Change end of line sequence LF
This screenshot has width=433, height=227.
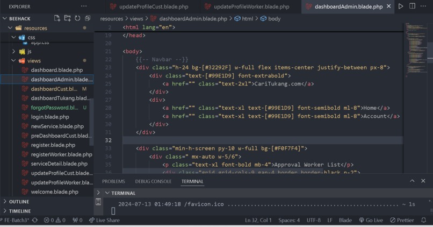tap(330, 220)
